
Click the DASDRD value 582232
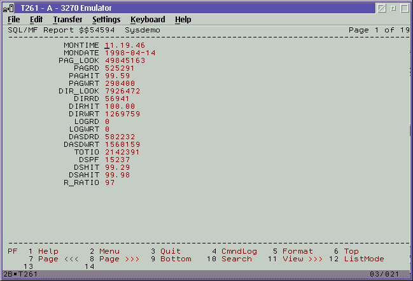[x=120, y=137]
